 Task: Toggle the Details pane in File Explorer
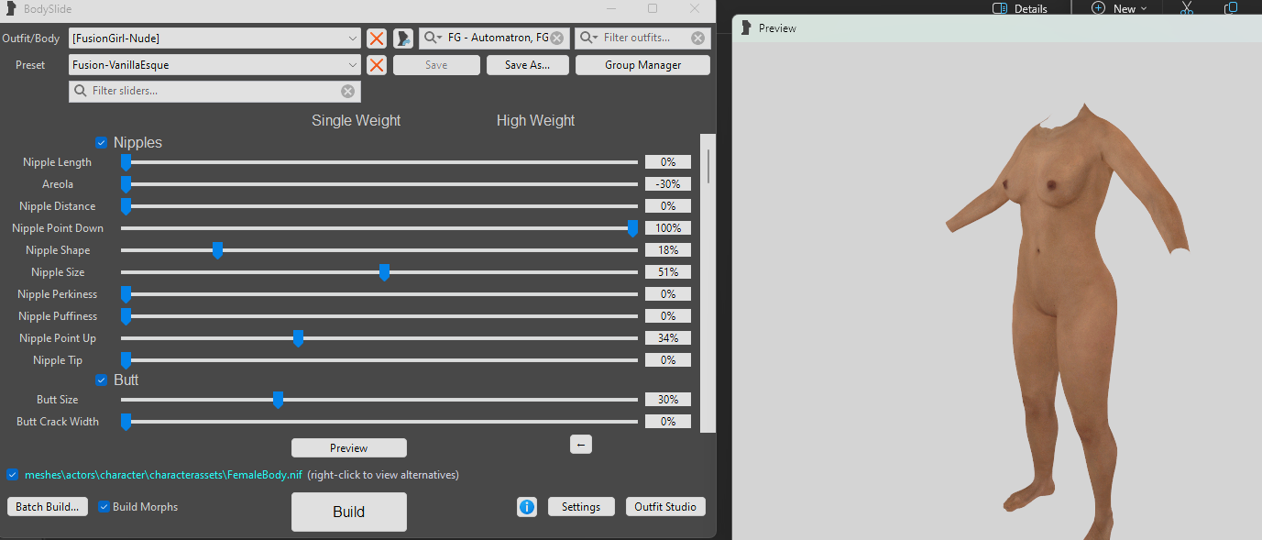pos(1021,8)
